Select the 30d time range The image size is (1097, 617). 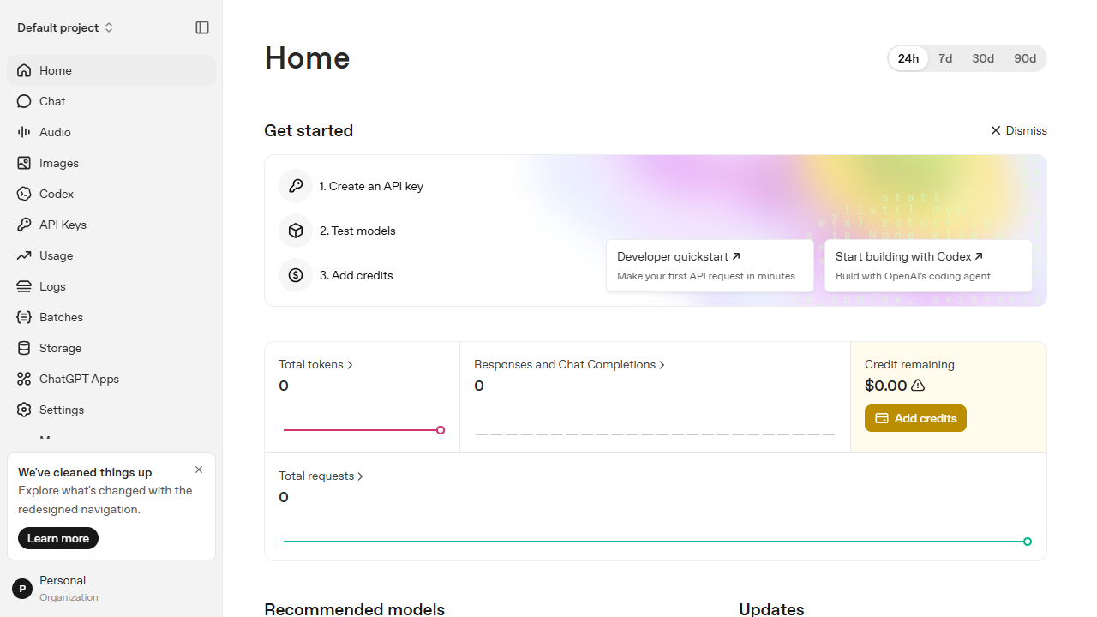click(x=983, y=58)
